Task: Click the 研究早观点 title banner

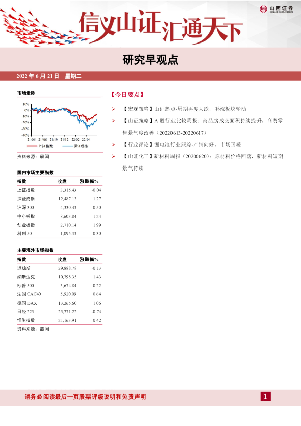Action: (x=151, y=60)
